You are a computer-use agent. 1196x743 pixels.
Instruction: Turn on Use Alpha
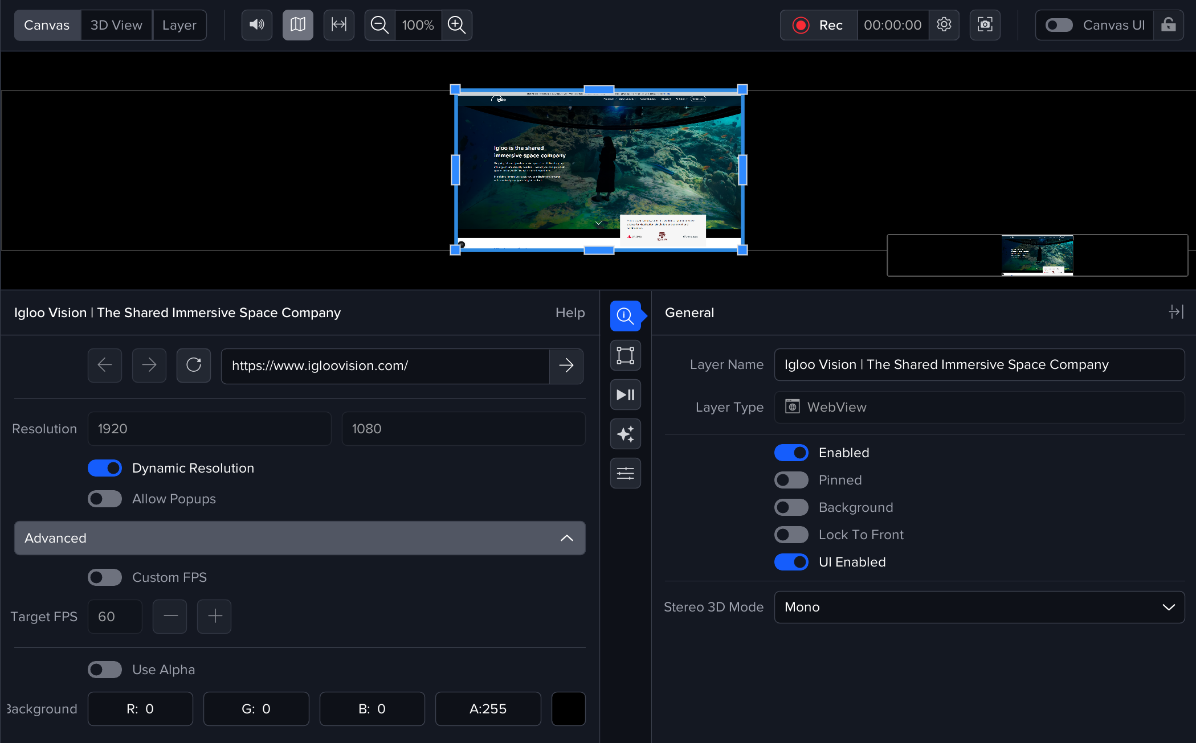105,670
